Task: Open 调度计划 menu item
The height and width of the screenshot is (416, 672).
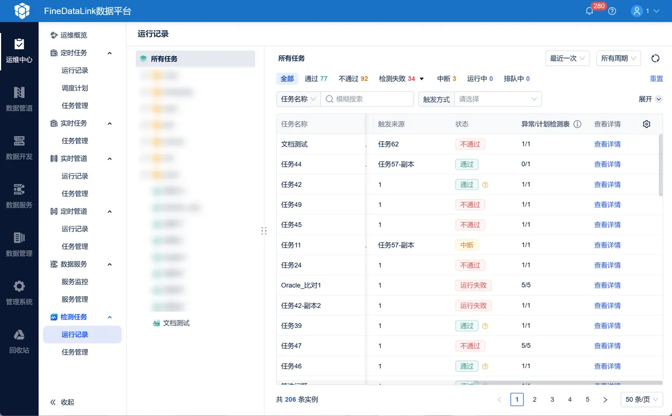Action: click(75, 88)
